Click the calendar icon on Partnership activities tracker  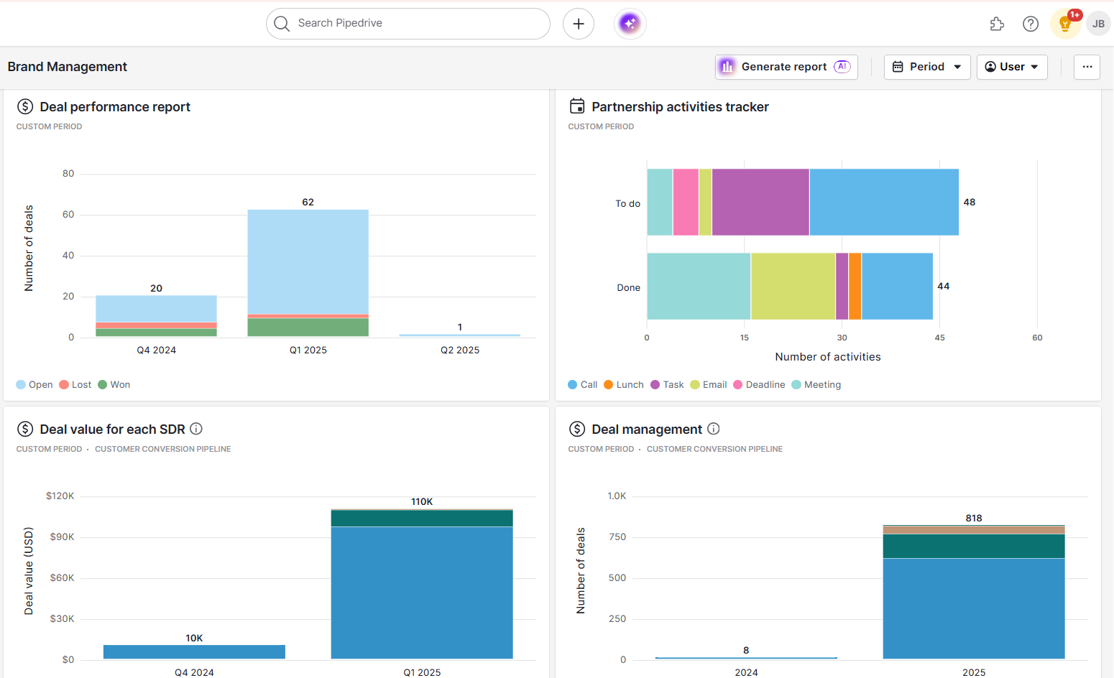click(x=577, y=106)
